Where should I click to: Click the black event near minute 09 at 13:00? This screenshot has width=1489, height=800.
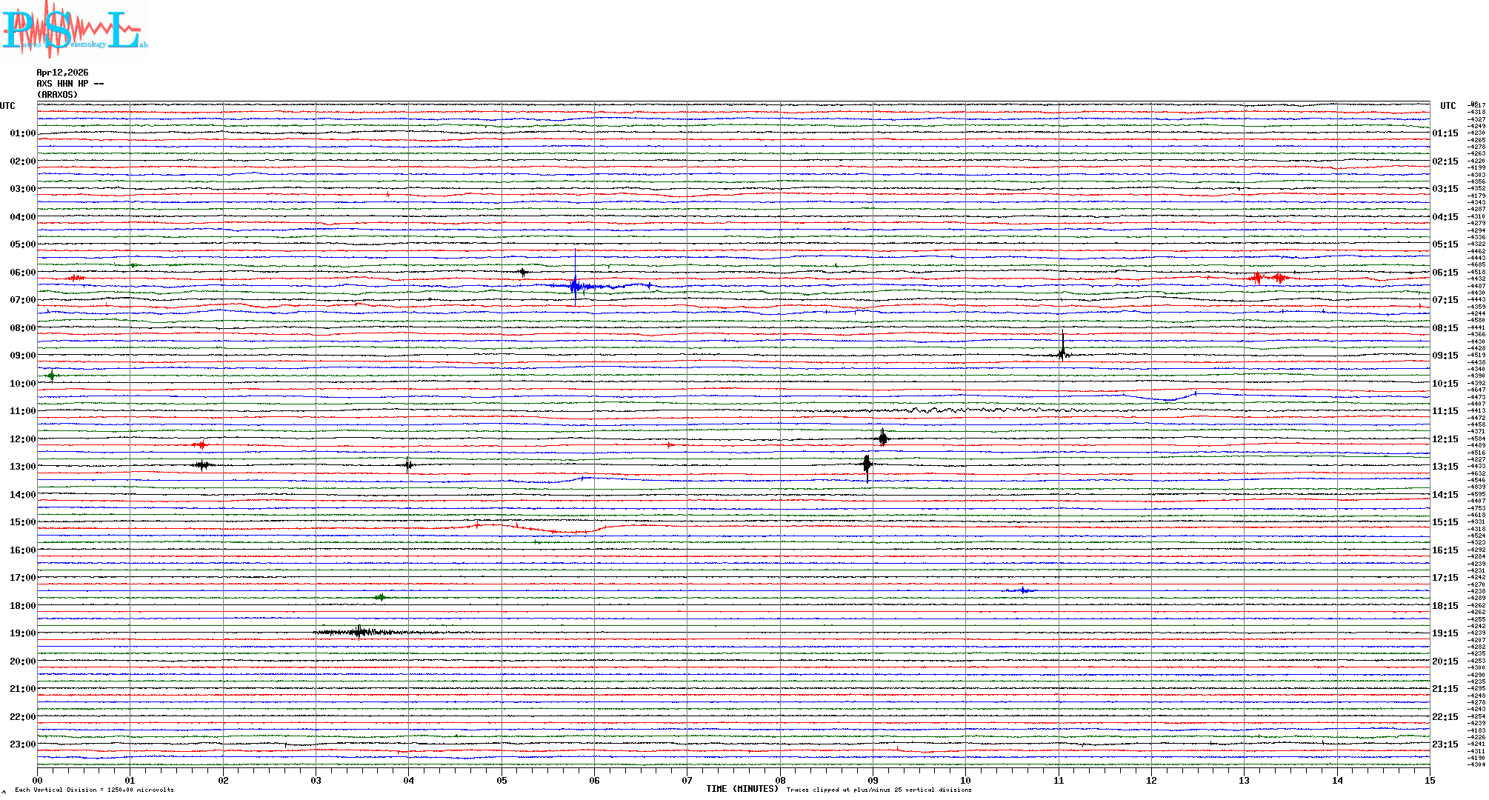[x=867, y=465]
